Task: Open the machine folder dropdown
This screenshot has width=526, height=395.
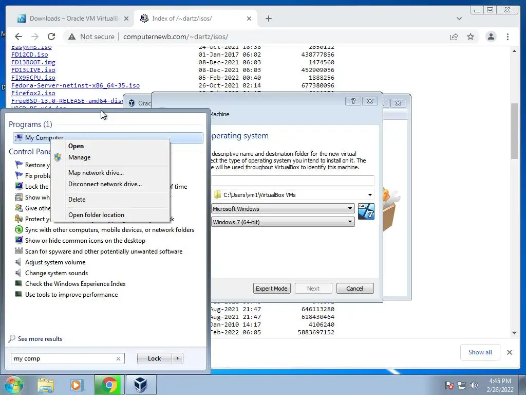Action: click(370, 195)
